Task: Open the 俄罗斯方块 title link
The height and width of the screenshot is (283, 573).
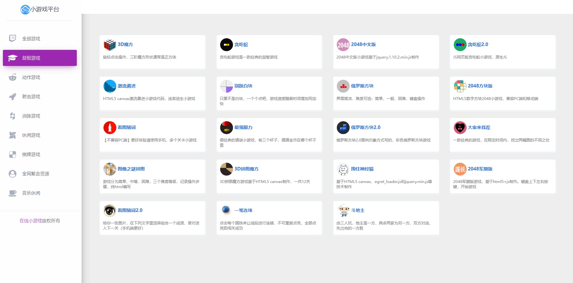Action: point(362,86)
